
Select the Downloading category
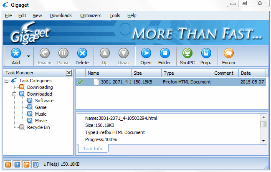[40, 87]
